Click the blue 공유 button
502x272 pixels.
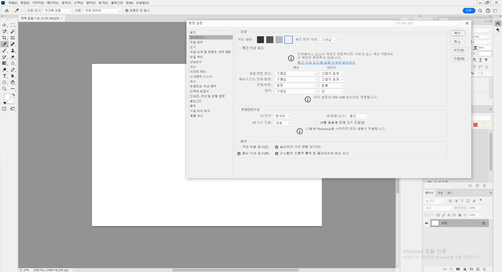469,11
